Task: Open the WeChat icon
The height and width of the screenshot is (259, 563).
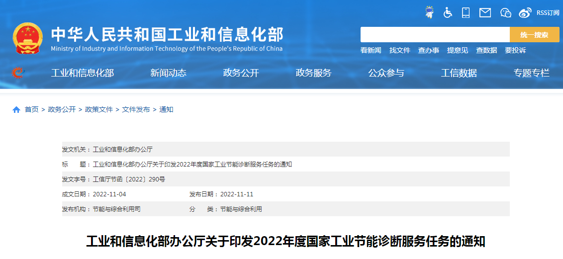Action: click(x=505, y=13)
